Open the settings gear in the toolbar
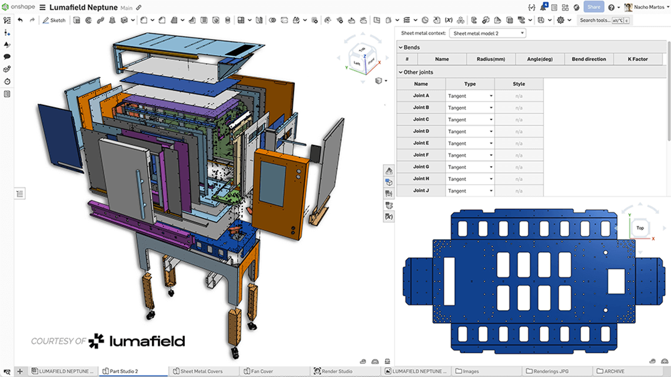 point(561,20)
